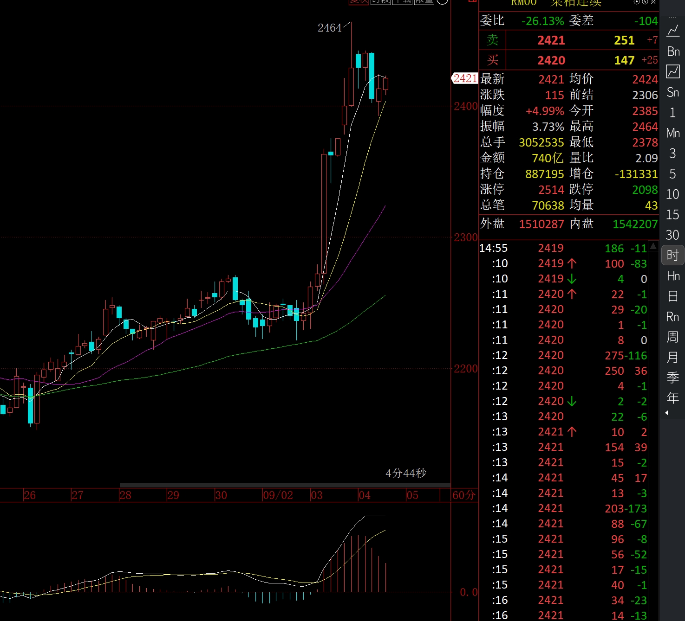Open the time-share line chart icon
This screenshot has height=621, width=685.
click(x=672, y=31)
